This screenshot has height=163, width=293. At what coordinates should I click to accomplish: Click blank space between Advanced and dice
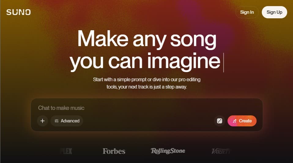149,121
